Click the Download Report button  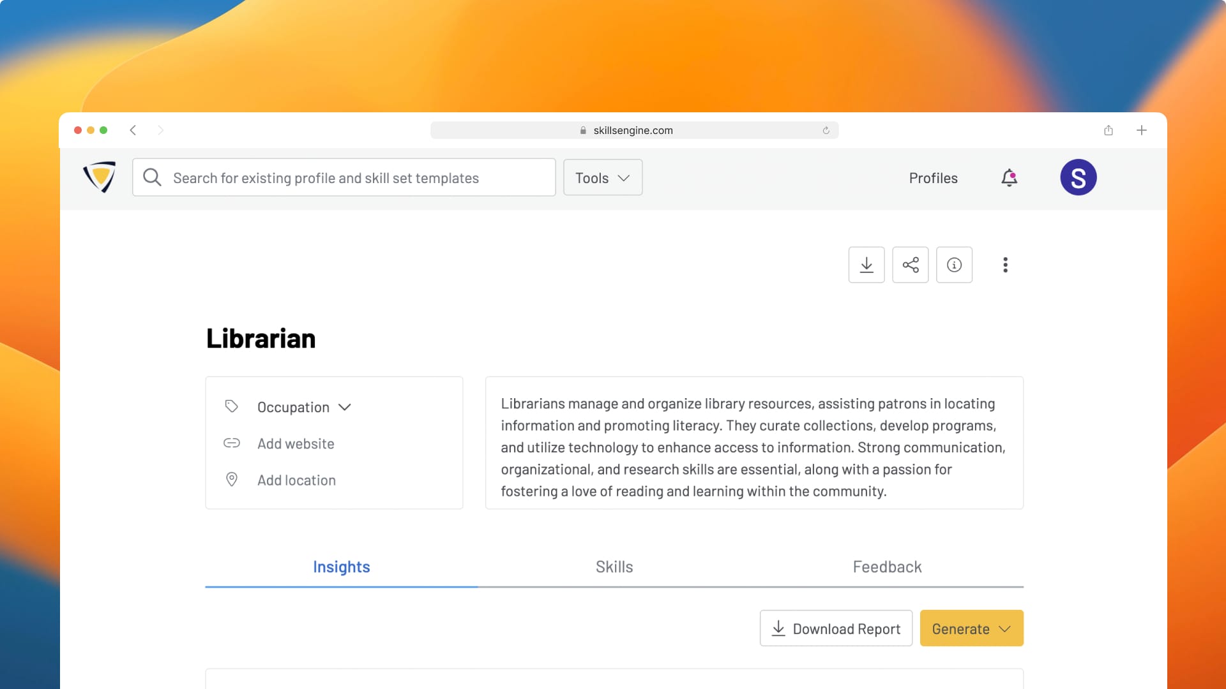click(836, 628)
